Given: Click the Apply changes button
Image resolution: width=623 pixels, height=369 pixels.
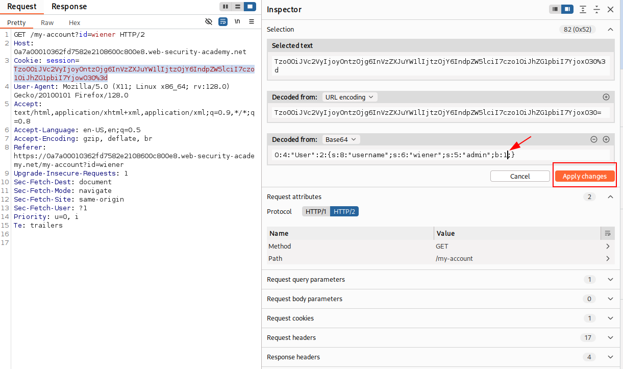Looking at the screenshot, I should point(584,176).
